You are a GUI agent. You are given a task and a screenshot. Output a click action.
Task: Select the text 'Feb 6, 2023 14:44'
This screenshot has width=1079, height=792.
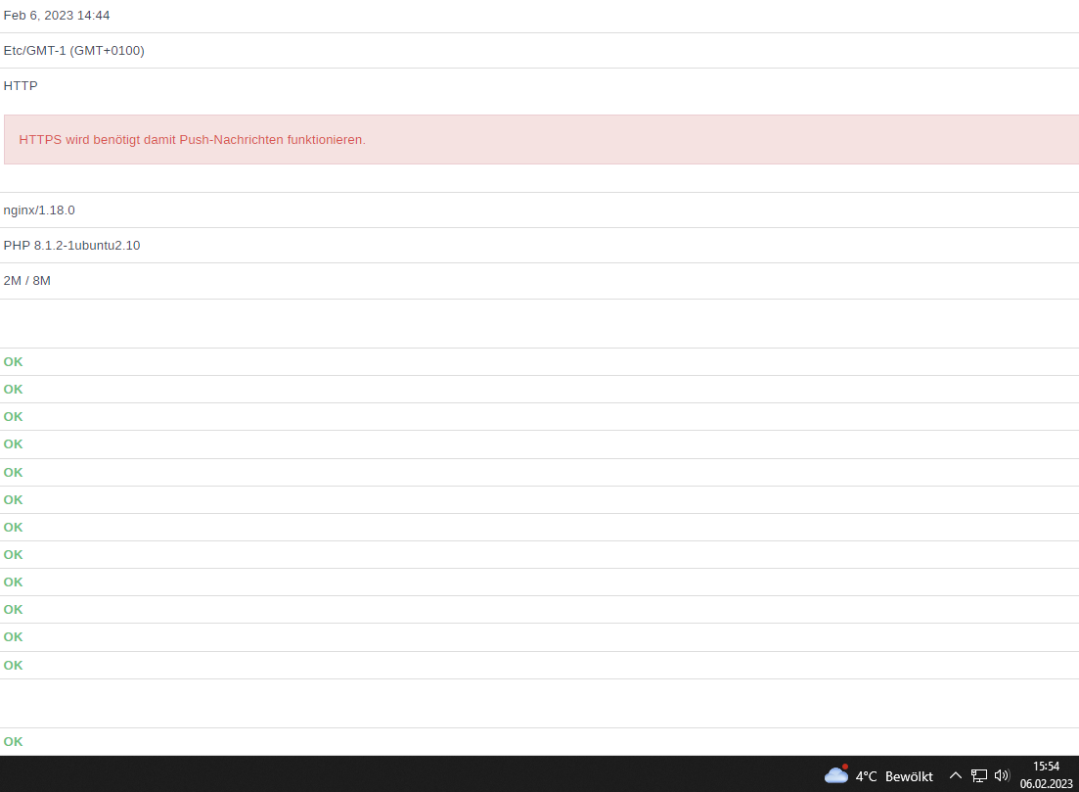click(x=57, y=15)
